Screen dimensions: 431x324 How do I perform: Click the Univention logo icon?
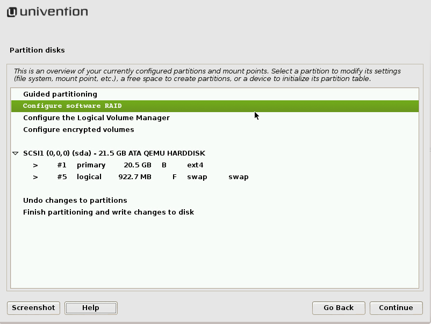tap(12, 12)
